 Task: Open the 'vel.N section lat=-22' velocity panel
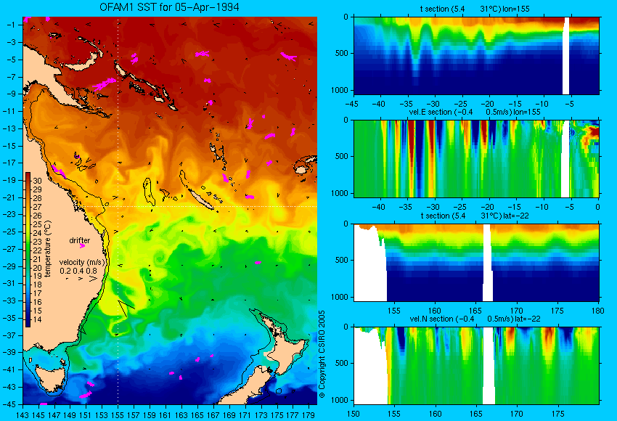(x=476, y=366)
